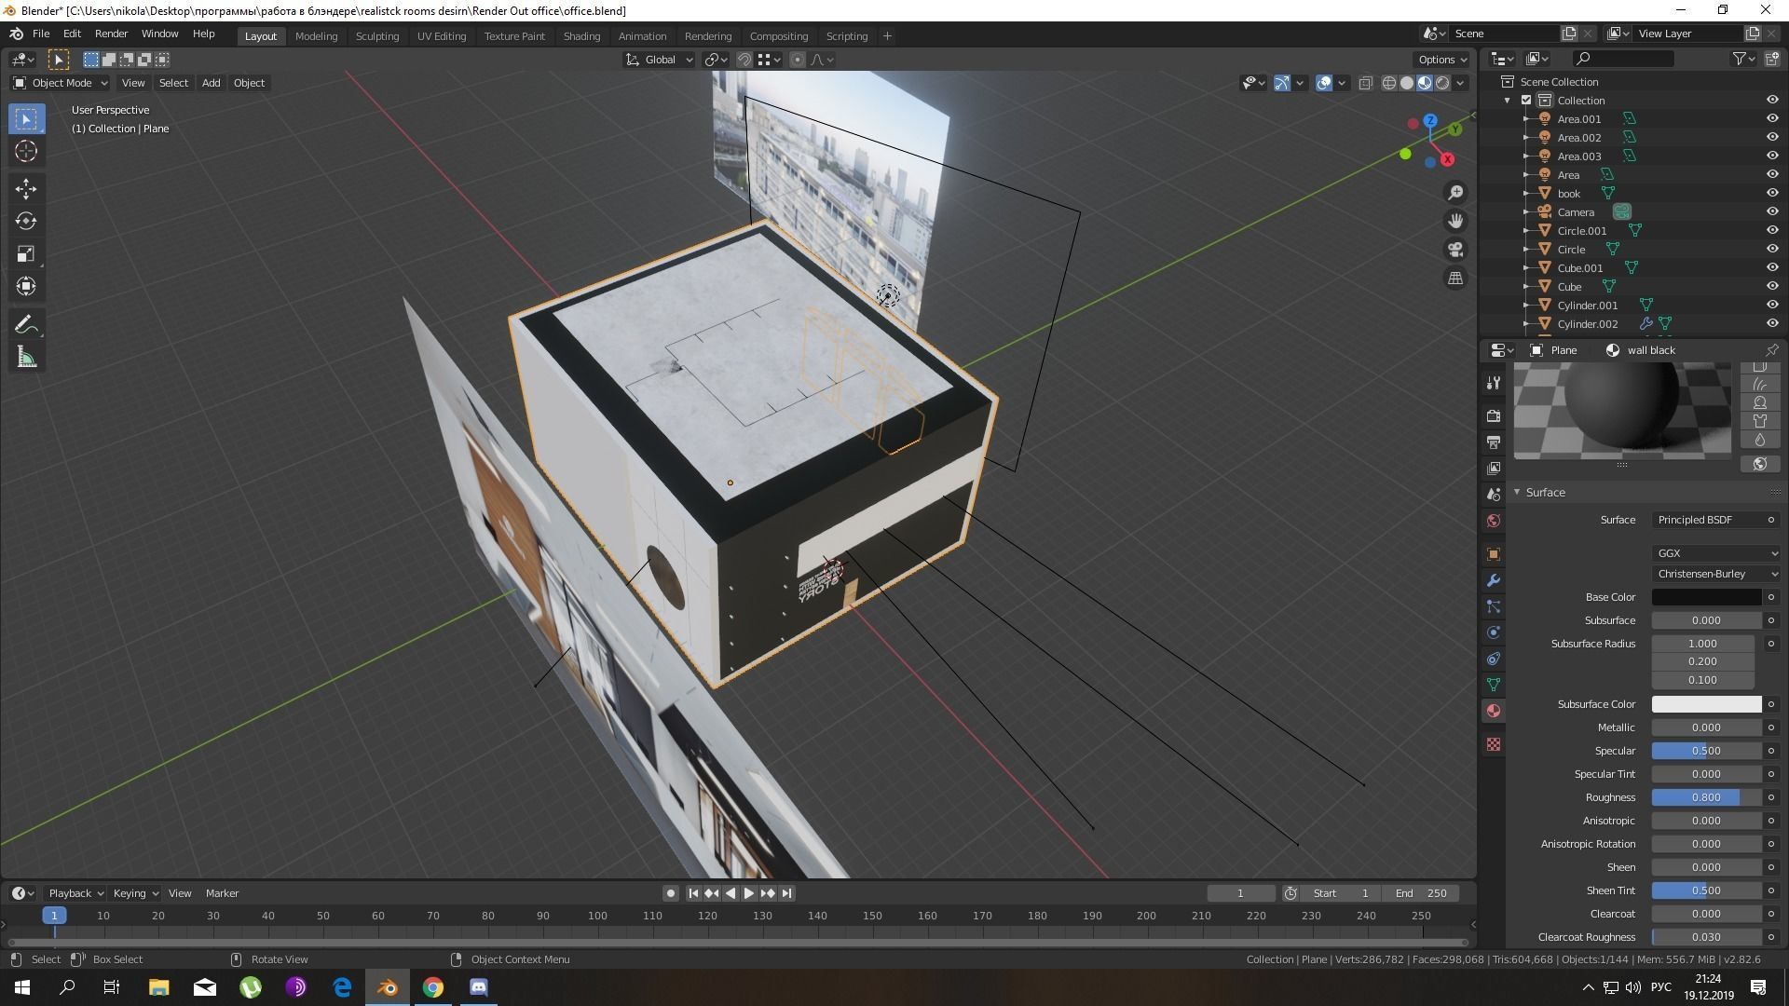Expand the Cube.001 item in the outliner
Viewport: 1789px width, 1006px height.
[1526, 268]
